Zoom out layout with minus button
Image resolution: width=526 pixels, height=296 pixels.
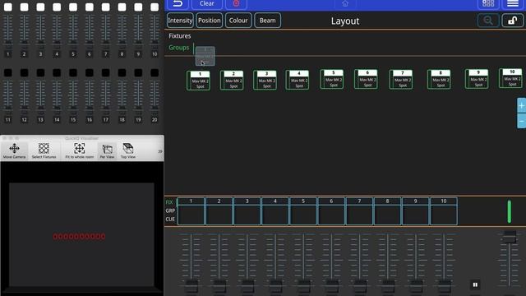coord(521,121)
